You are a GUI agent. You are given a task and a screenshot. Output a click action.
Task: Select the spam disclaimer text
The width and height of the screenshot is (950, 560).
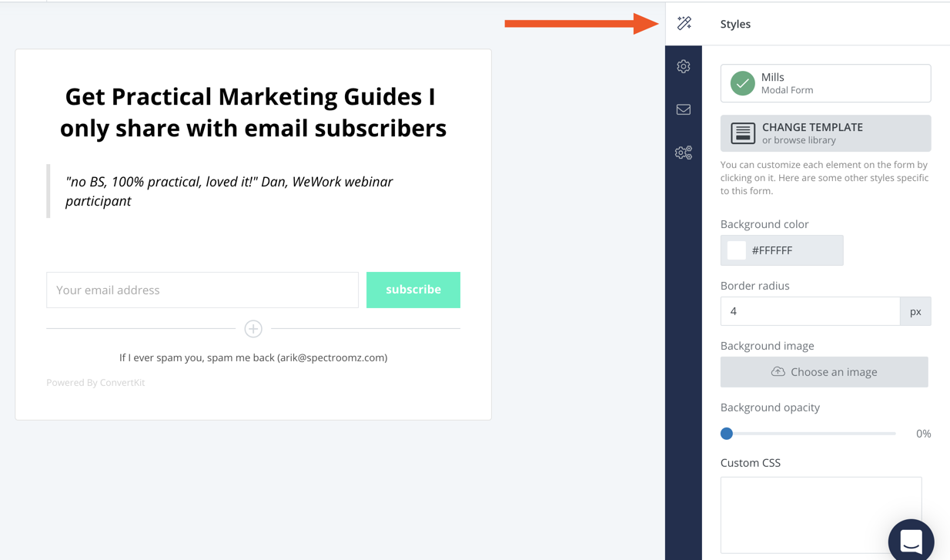point(253,357)
